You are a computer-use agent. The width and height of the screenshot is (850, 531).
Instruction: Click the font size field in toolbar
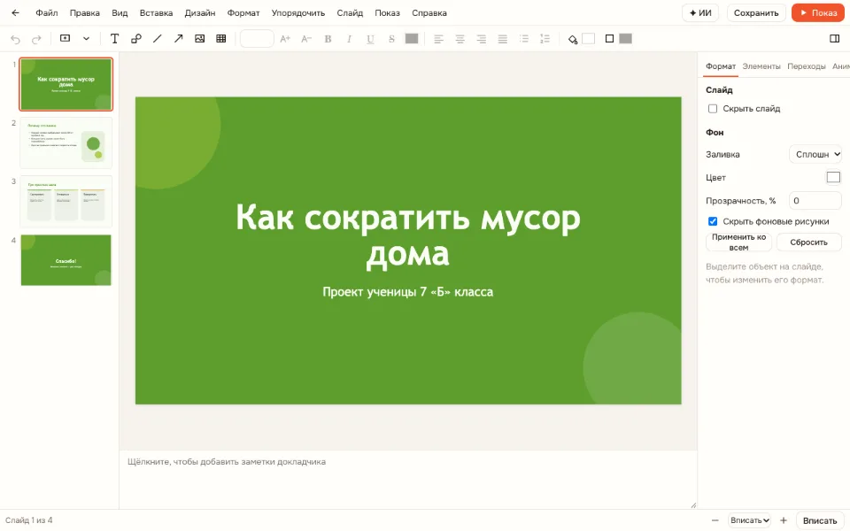click(257, 38)
